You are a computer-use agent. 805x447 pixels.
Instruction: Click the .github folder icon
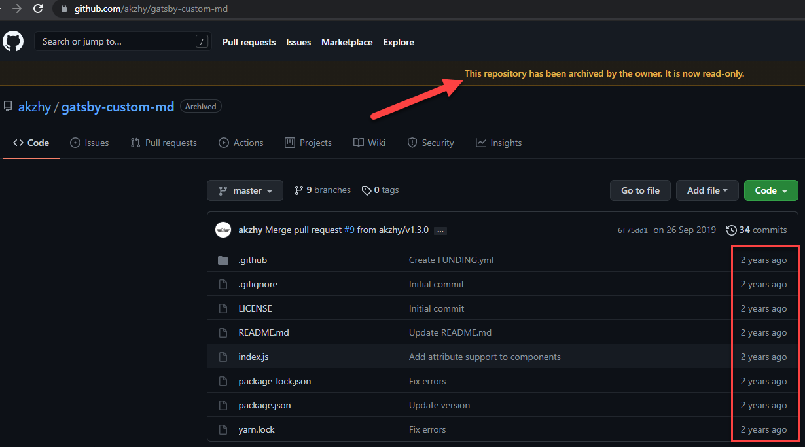[223, 260]
